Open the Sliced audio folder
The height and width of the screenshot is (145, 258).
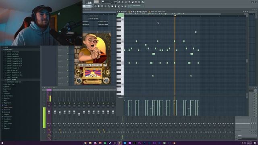[x=7, y=117]
